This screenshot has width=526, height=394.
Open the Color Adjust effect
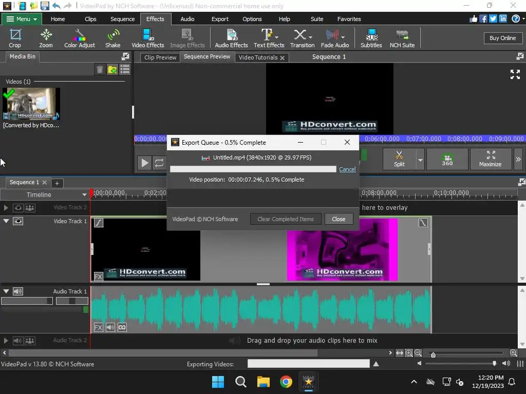[x=80, y=38]
